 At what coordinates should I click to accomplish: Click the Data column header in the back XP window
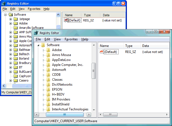[113, 15]
